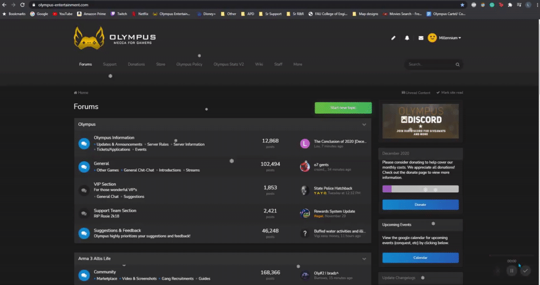The image size is (540, 285).
Task: Click the Support Team Section bubble icon
Action: coord(84,213)
